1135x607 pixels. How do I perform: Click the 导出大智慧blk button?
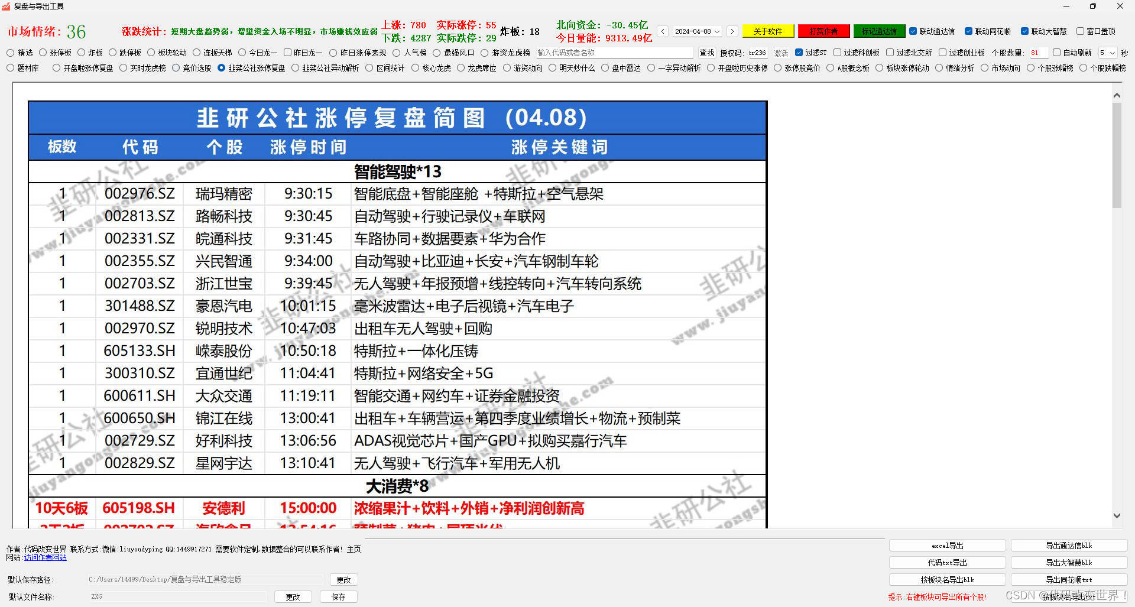1069,563
